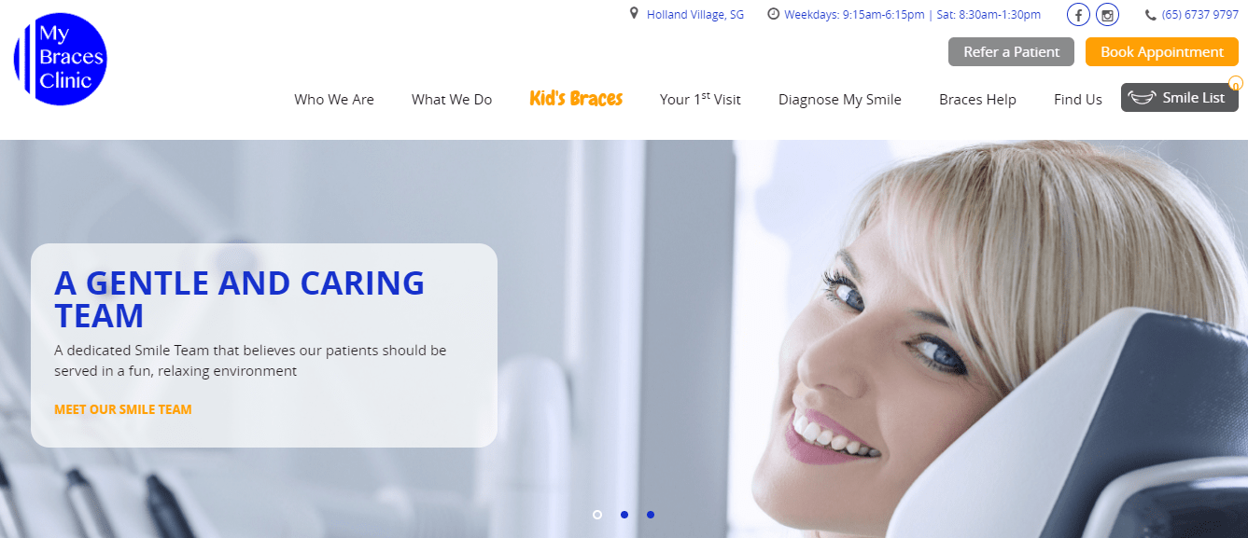Open Diagnose My Smile page
The width and height of the screenshot is (1248, 538).
tap(840, 100)
